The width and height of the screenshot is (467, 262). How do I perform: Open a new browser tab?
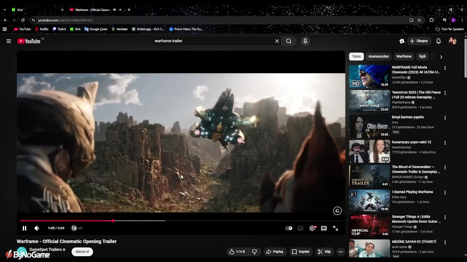[129, 10]
